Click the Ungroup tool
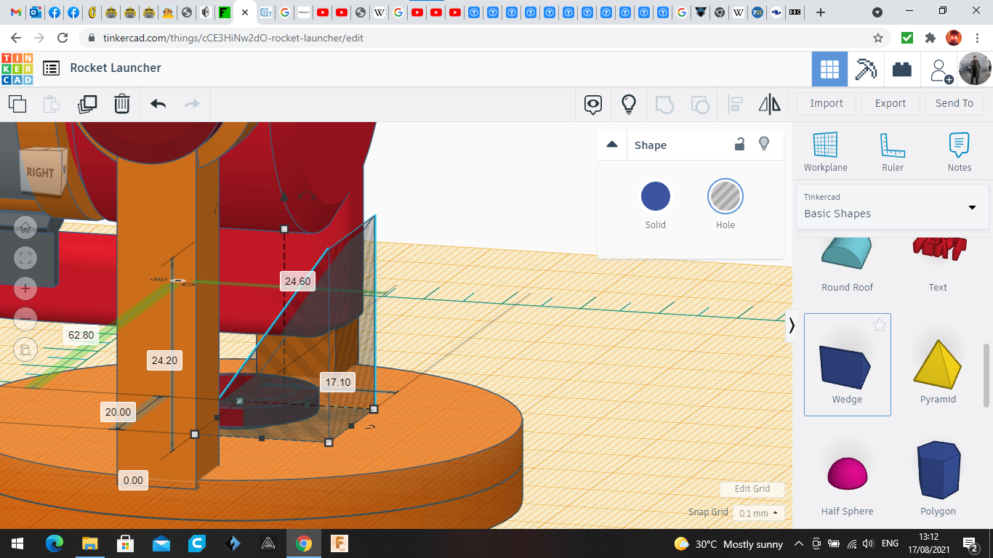 point(699,105)
